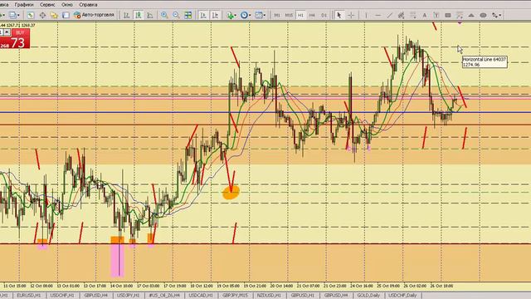Select the triangle shape tool

point(471,15)
